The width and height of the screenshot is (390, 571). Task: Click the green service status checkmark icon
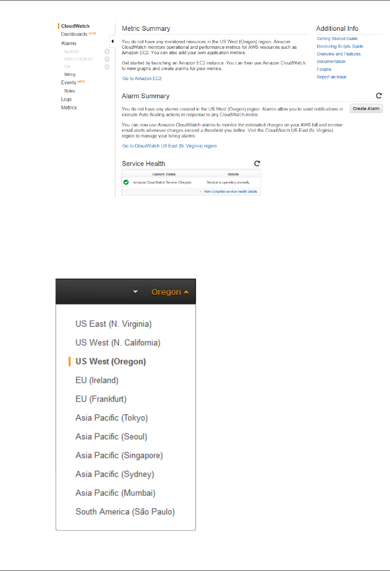126,182
